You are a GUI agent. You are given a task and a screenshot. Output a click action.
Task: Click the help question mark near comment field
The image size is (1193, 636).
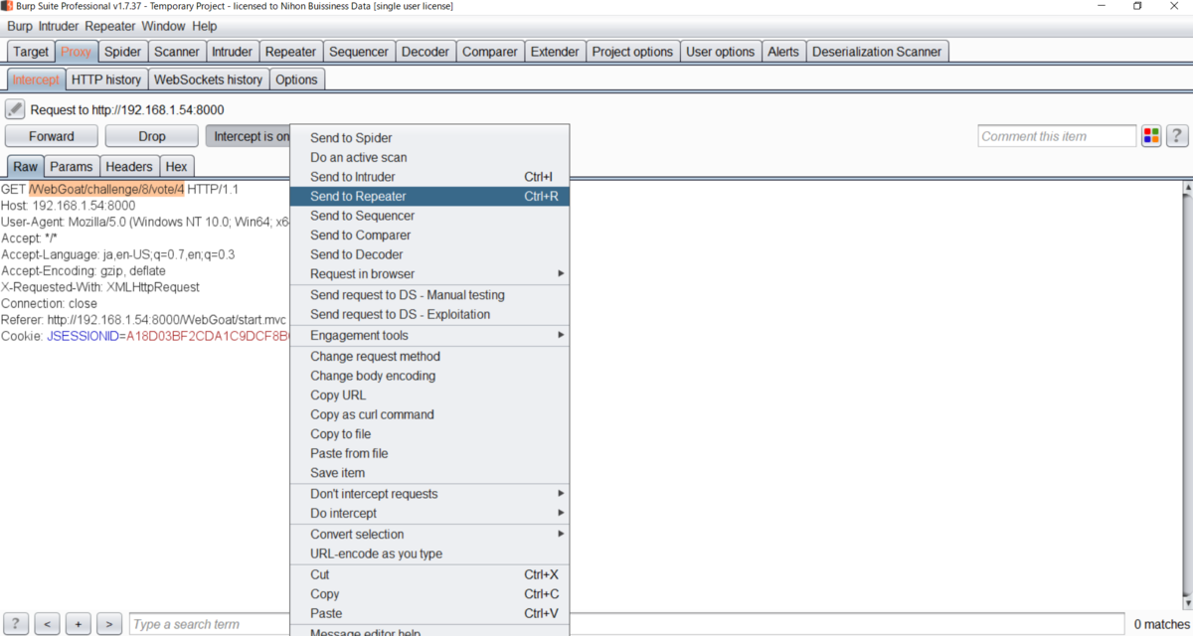[1177, 136]
